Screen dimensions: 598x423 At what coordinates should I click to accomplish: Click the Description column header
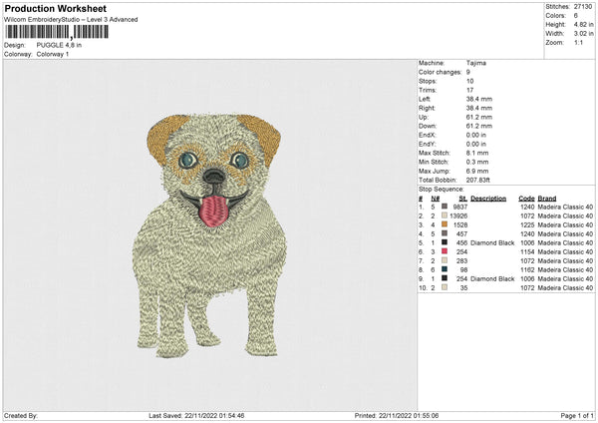pos(488,198)
